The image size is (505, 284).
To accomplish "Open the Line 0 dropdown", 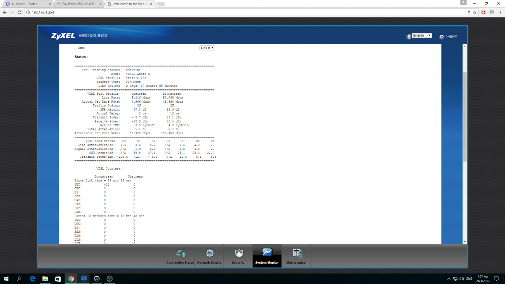I will pyautogui.click(x=207, y=48).
